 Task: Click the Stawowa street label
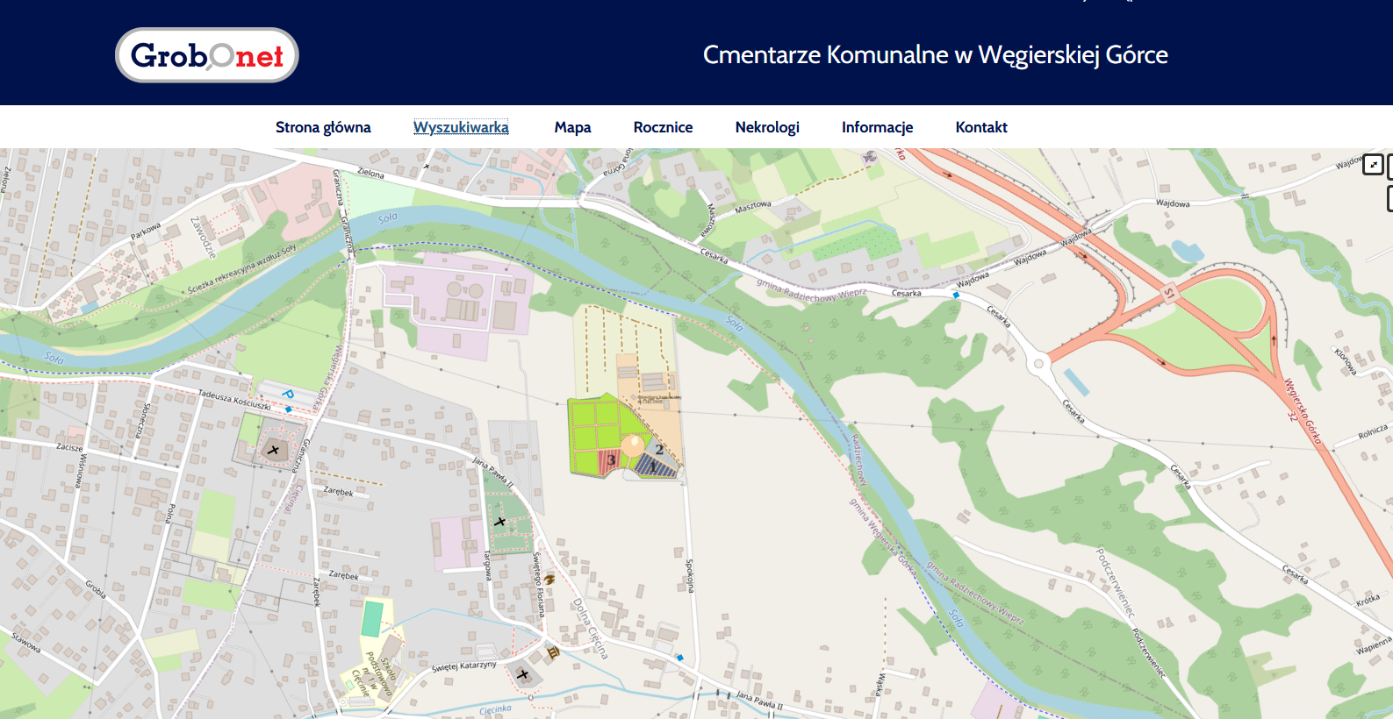tap(26, 643)
